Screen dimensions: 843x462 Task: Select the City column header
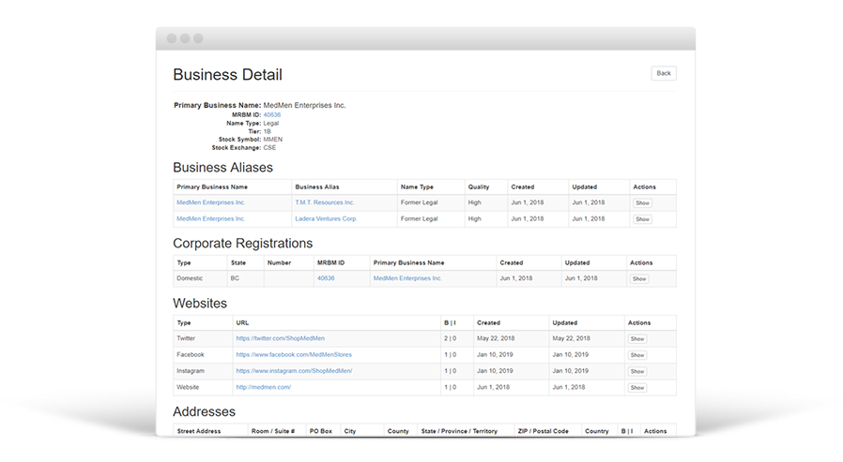tap(350, 431)
